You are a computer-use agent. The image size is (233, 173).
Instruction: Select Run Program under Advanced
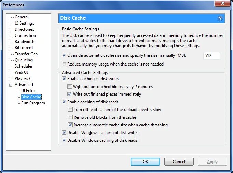(x=33, y=103)
